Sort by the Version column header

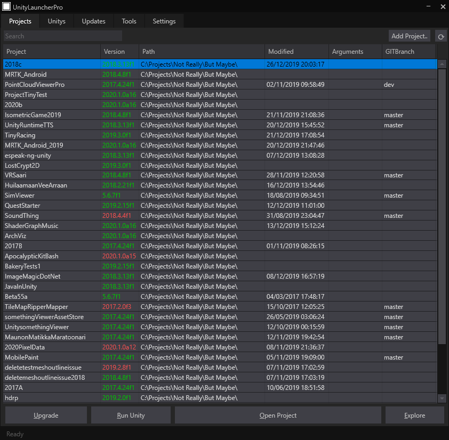pyautogui.click(x=119, y=52)
